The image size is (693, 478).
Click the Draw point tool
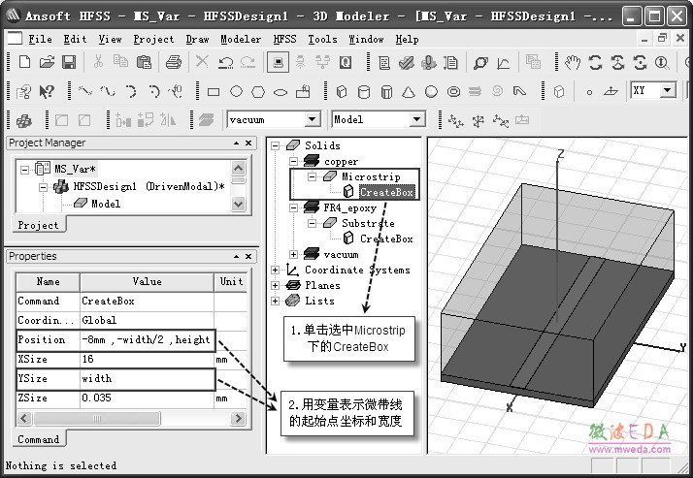click(x=589, y=92)
